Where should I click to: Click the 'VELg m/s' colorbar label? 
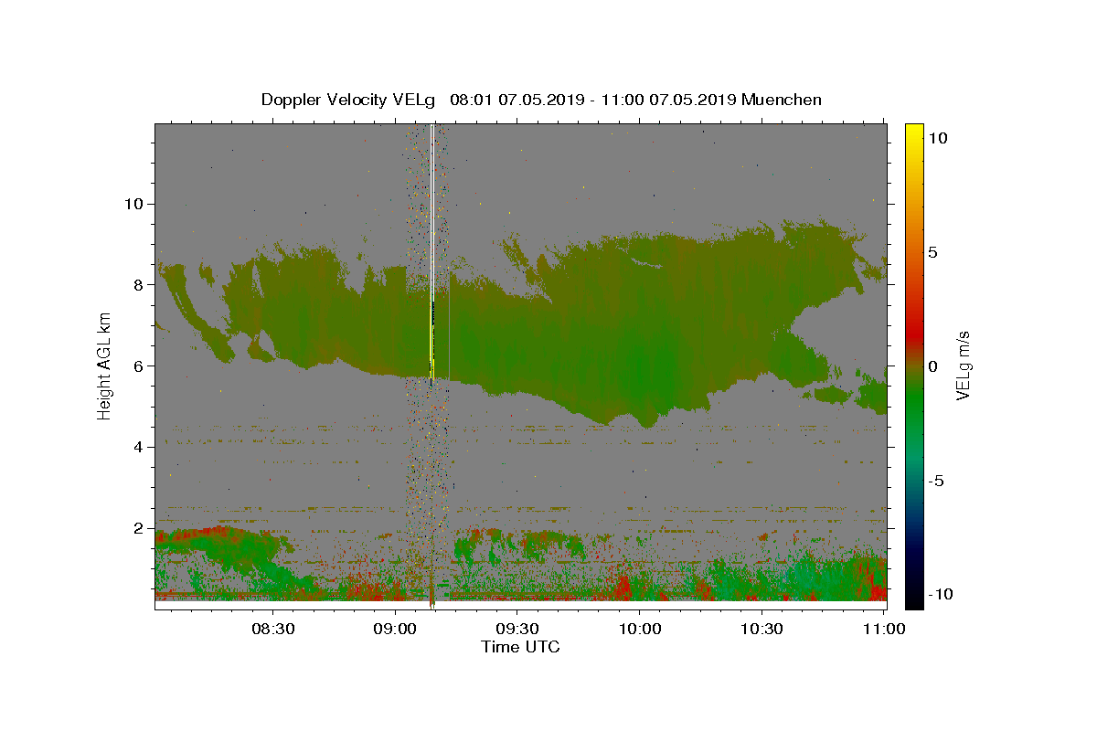click(963, 365)
